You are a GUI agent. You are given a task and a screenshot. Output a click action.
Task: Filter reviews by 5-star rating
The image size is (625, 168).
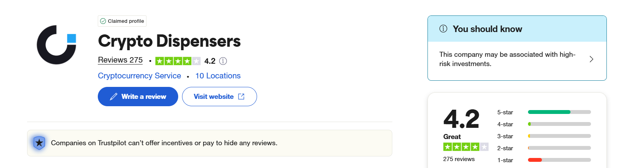coord(505,112)
